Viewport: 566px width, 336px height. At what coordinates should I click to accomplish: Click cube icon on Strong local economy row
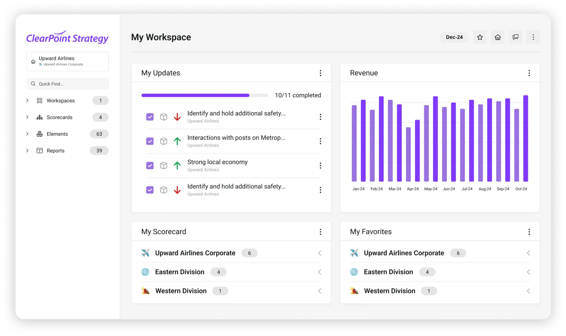coord(164,165)
